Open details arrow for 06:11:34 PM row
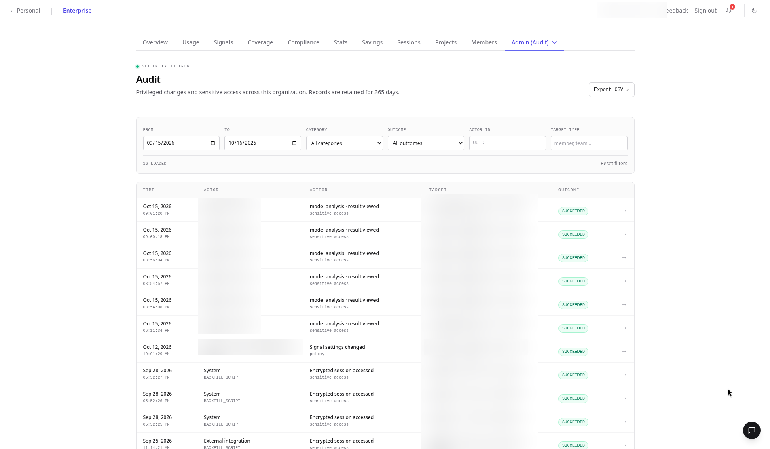The height and width of the screenshot is (449, 770). click(x=624, y=328)
